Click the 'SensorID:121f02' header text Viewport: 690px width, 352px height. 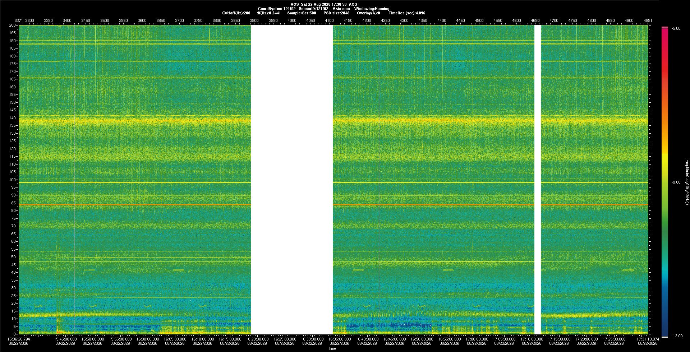313,9
